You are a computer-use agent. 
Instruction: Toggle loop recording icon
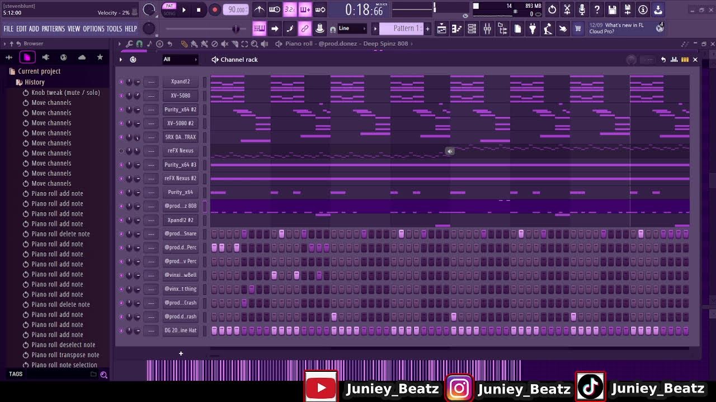pyautogui.click(x=320, y=9)
